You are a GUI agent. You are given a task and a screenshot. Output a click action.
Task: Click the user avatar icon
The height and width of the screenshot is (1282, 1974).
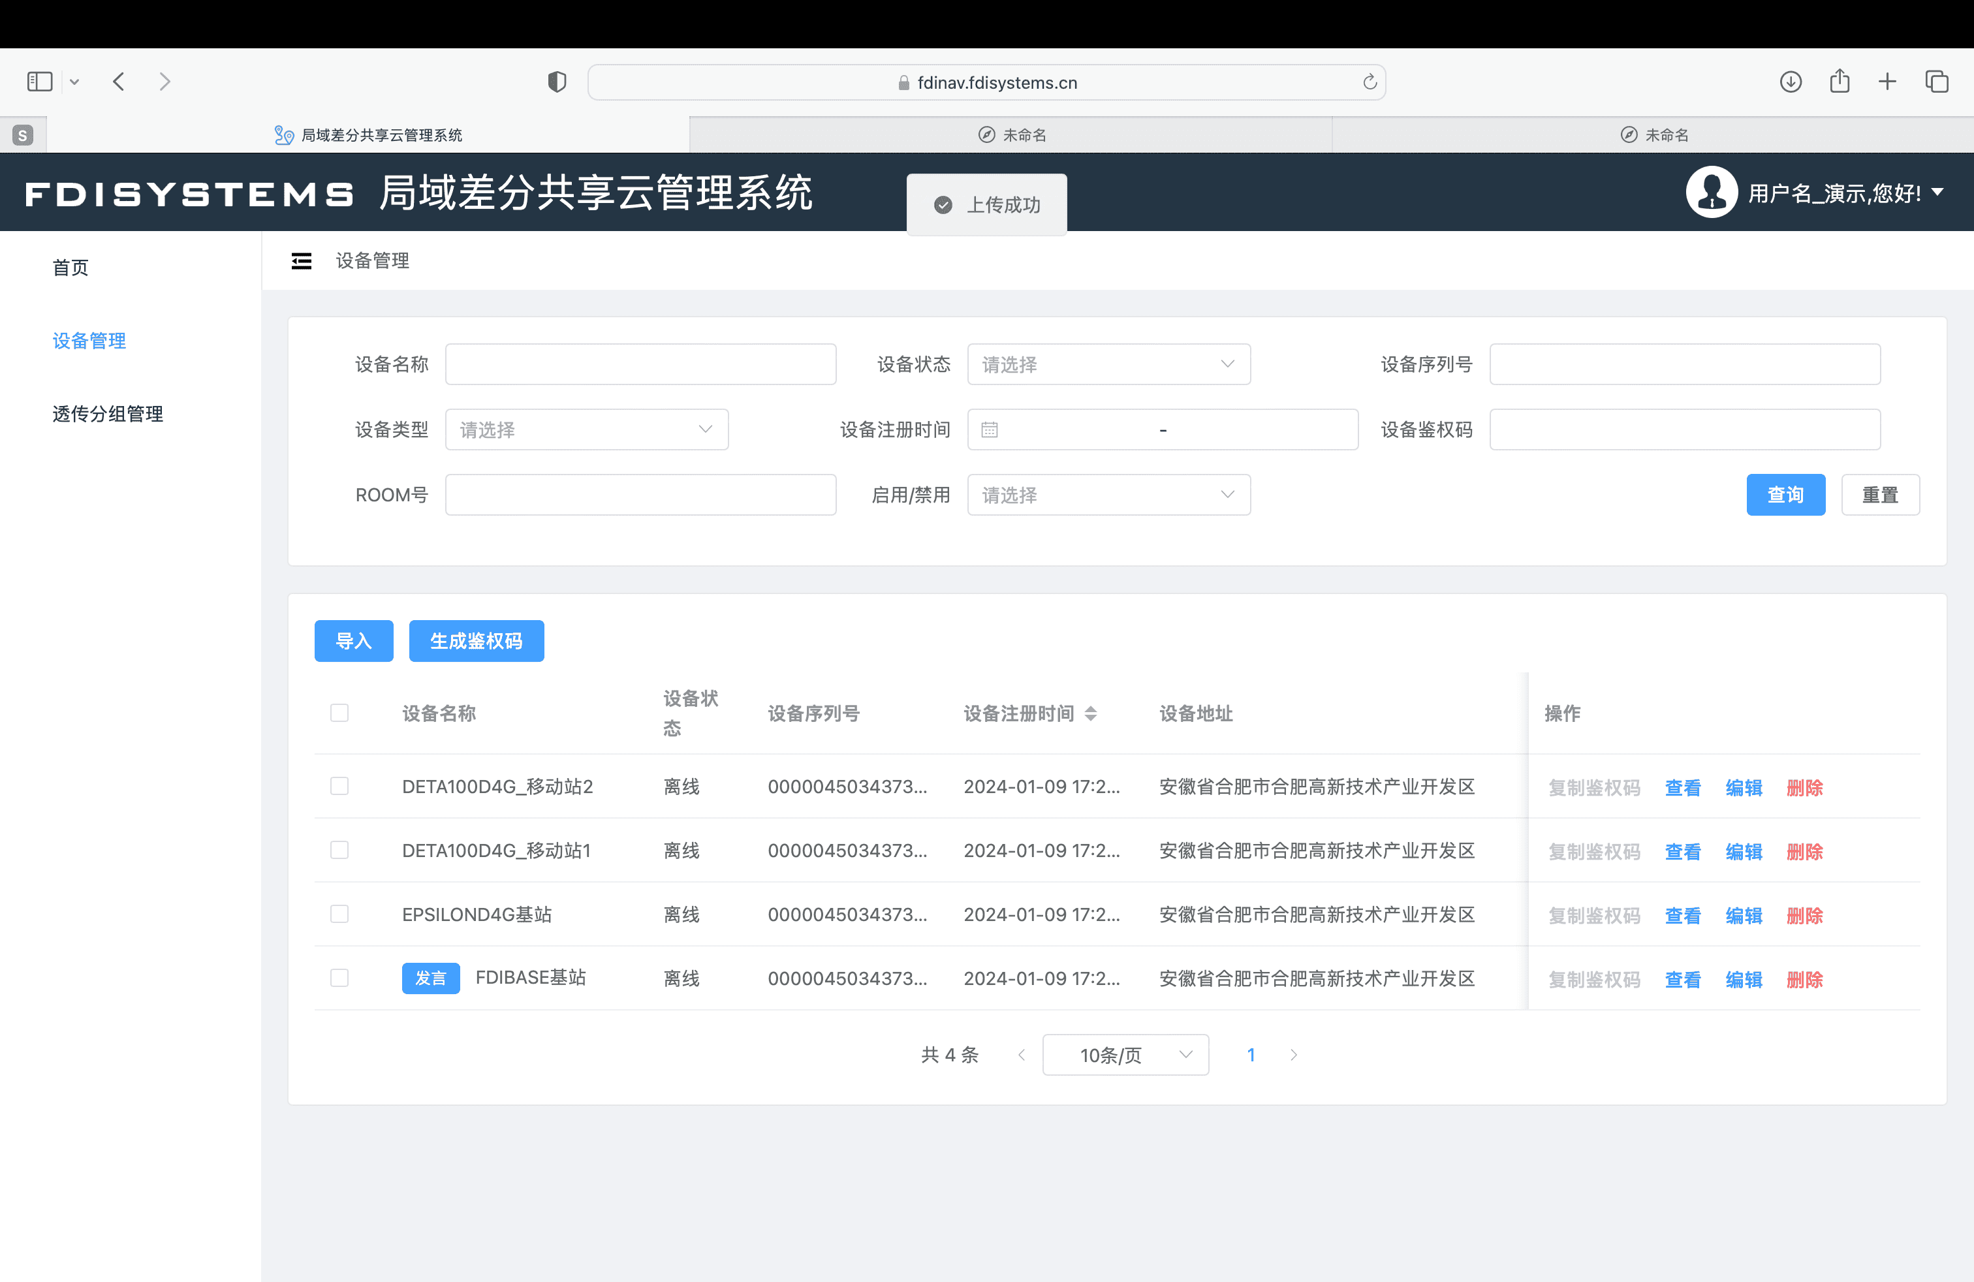[1710, 193]
